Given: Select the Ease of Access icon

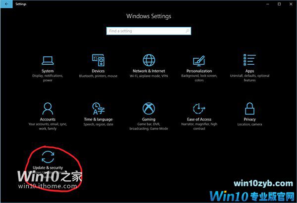Looking at the screenshot, I should coord(199,108).
